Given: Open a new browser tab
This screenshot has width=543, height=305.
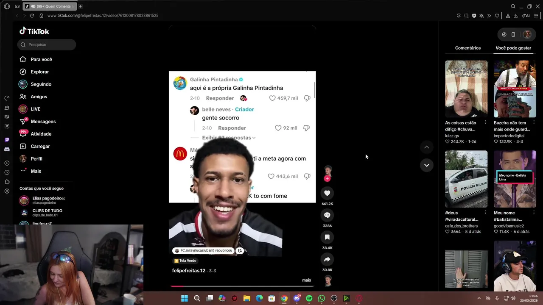Looking at the screenshot, I should tap(81, 6).
